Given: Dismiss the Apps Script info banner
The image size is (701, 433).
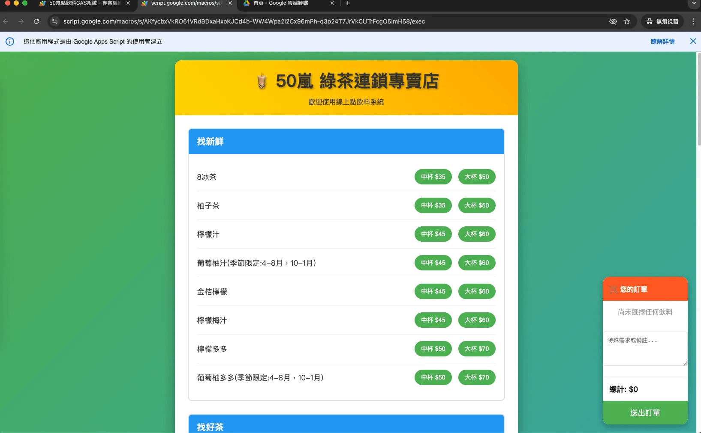Looking at the screenshot, I should tap(693, 41).
